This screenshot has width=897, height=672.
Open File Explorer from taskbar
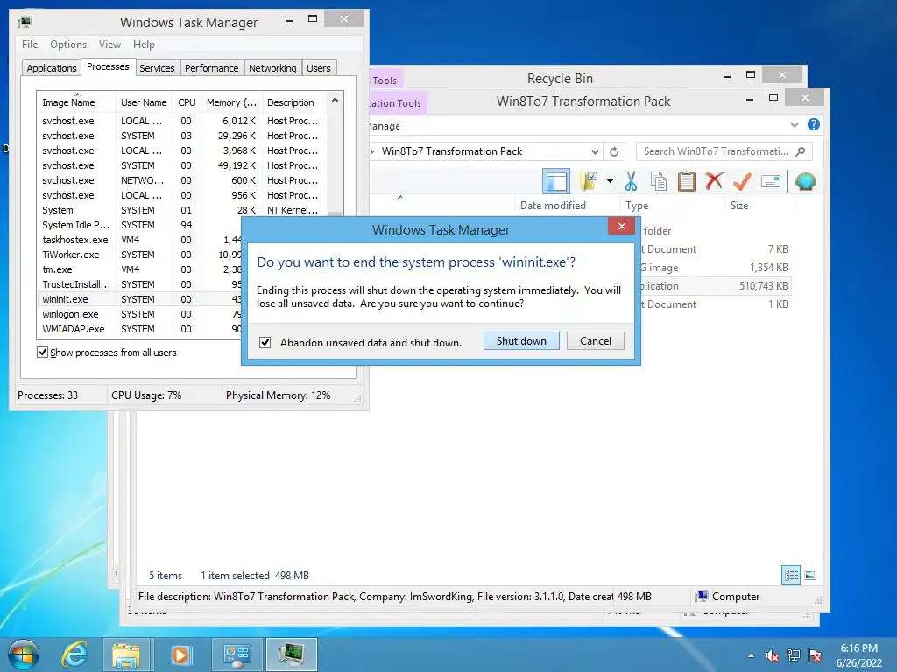(x=126, y=654)
